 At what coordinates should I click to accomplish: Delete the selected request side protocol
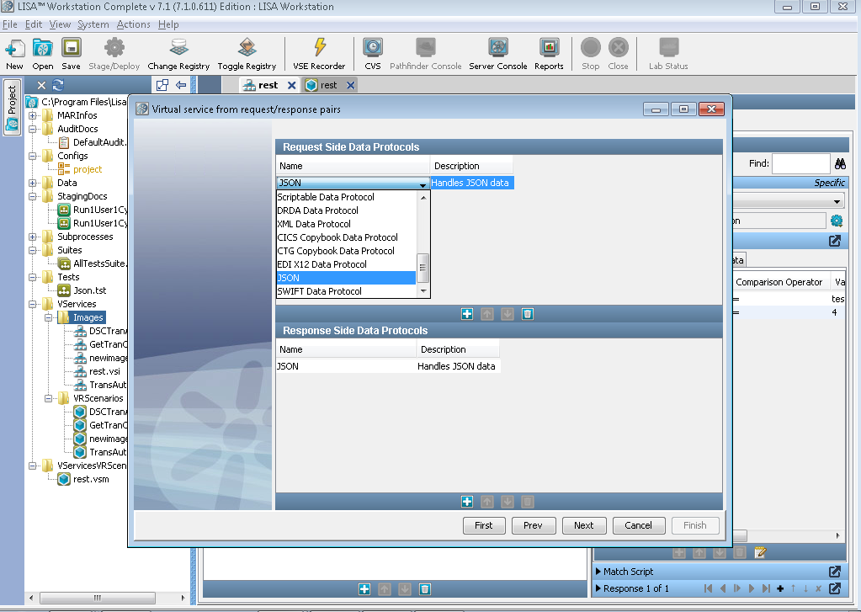point(527,314)
